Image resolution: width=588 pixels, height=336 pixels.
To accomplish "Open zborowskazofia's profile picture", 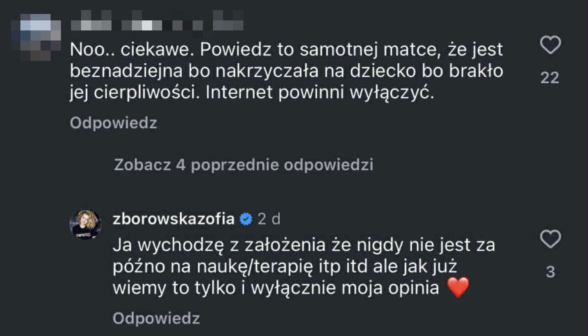I will pyautogui.click(x=86, y=224).
